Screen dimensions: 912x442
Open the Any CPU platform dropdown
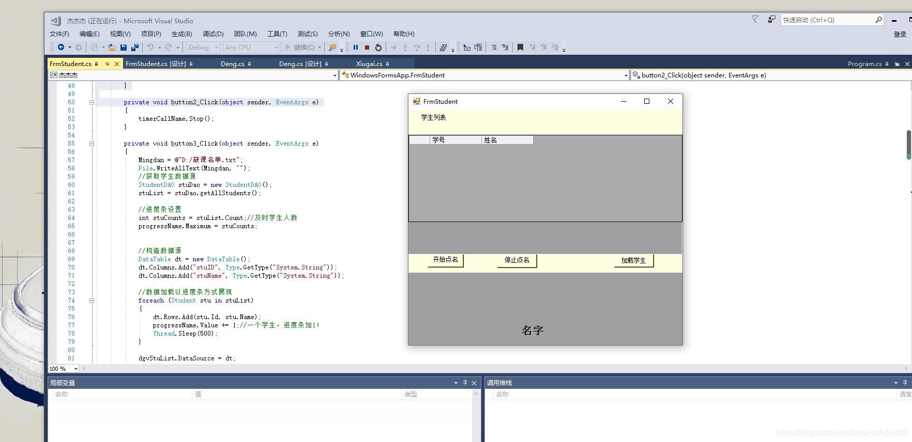point(252,48)
